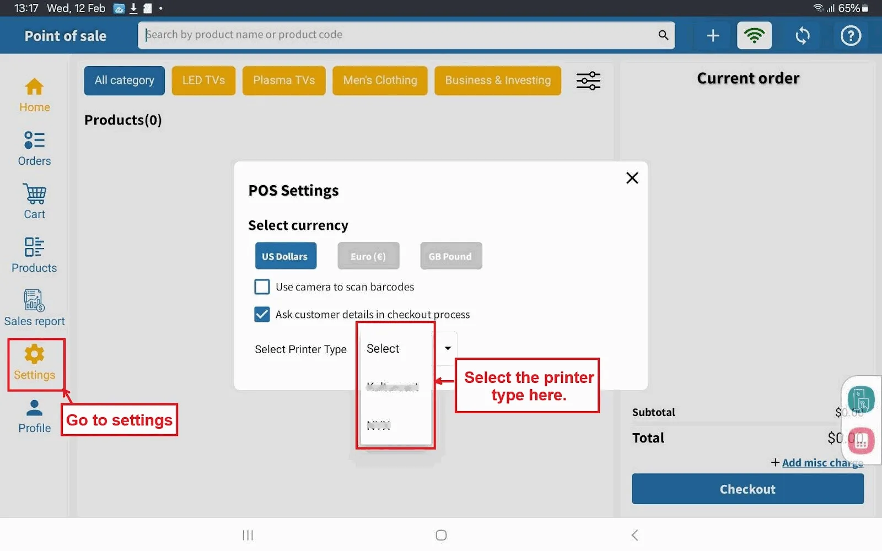Open the category filter sliders icon

point(588,80)
